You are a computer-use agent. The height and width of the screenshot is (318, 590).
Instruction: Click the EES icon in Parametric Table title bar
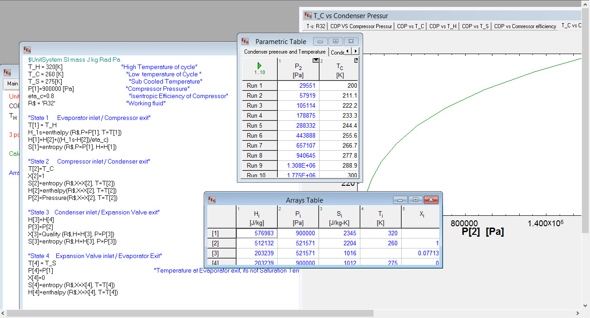246,41
